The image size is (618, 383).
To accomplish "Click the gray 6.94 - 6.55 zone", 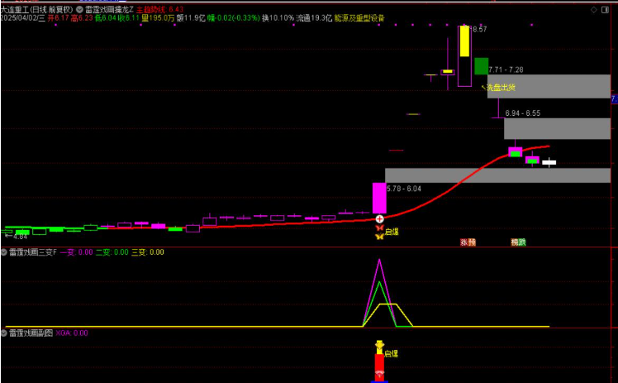I will (x=557, y=128).
